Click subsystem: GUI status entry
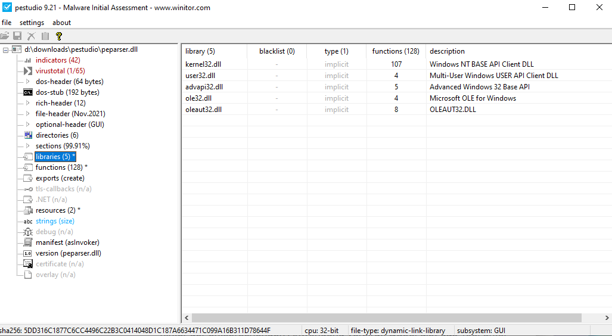 pyautogui.click(x=481, y=331)
